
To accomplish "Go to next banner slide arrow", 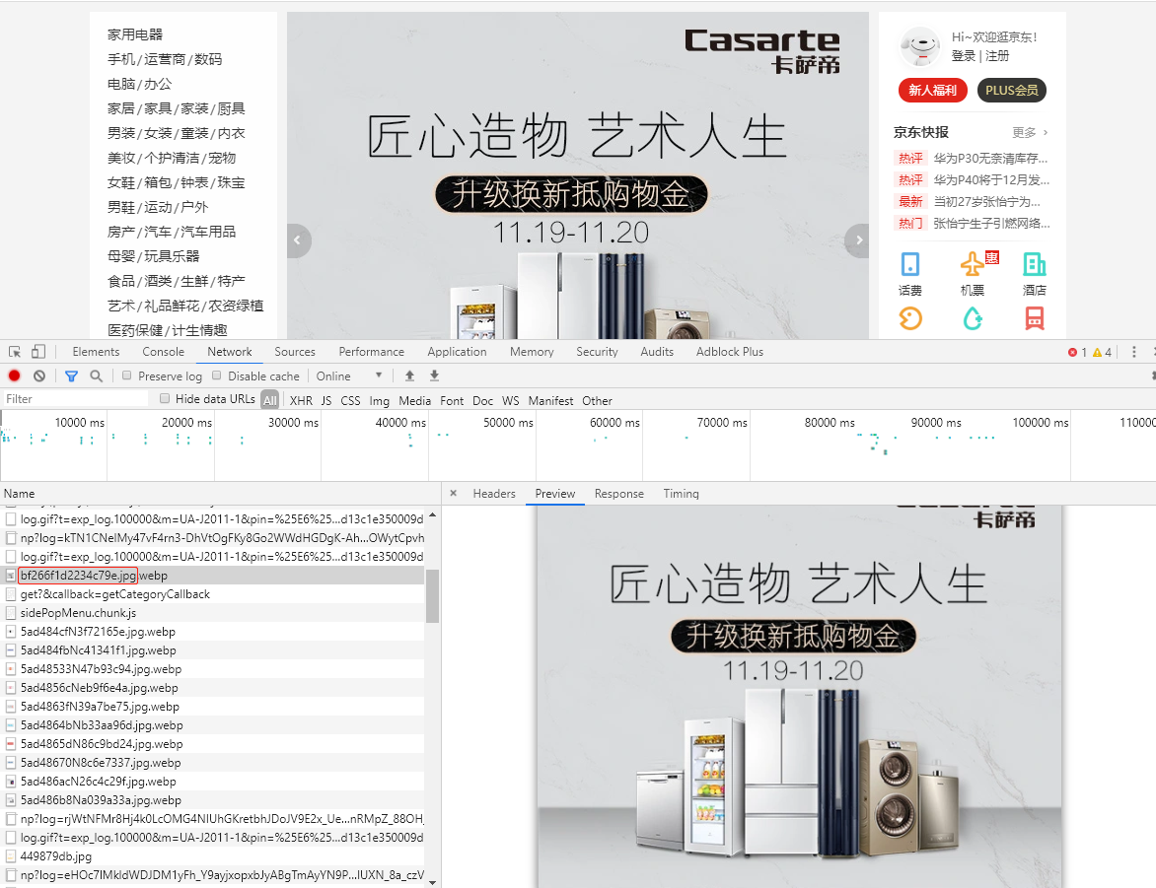I will (x=857, y=240).
